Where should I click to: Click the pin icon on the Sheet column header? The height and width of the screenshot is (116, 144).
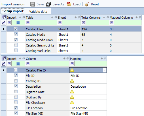click(x=79, y=17)
